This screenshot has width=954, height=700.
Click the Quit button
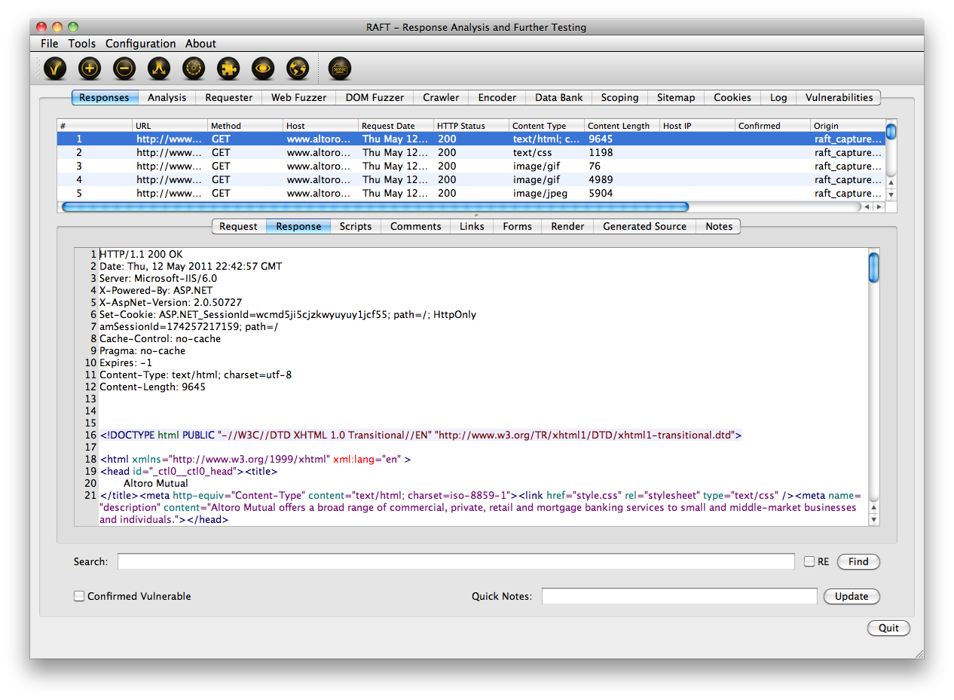(x=889, y=628)
